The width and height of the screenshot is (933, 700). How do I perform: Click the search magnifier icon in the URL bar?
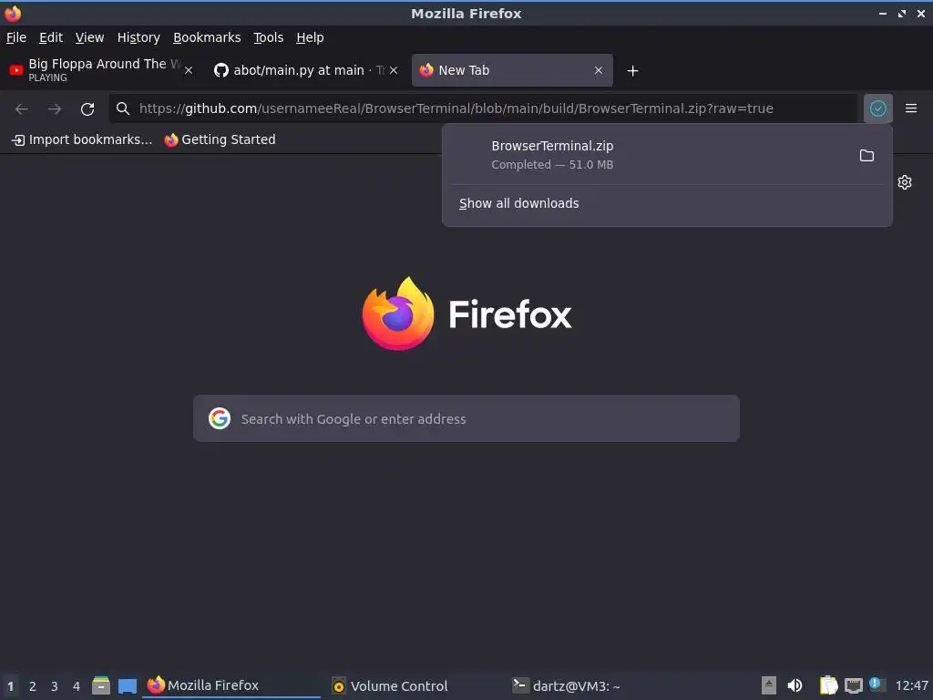tap(123, 108)
